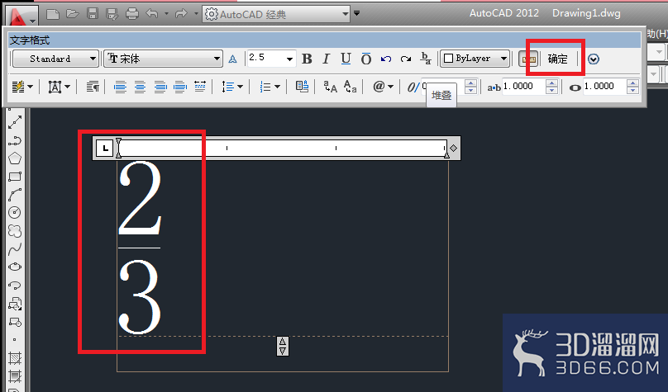Justify the text
This screenshot has width=668, height=392.
[180, 87]
